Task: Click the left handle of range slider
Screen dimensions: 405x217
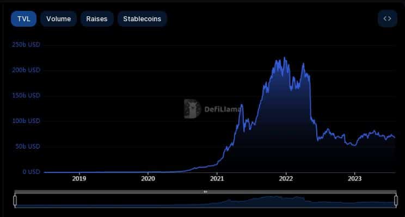Action: (x=15, y=201)
